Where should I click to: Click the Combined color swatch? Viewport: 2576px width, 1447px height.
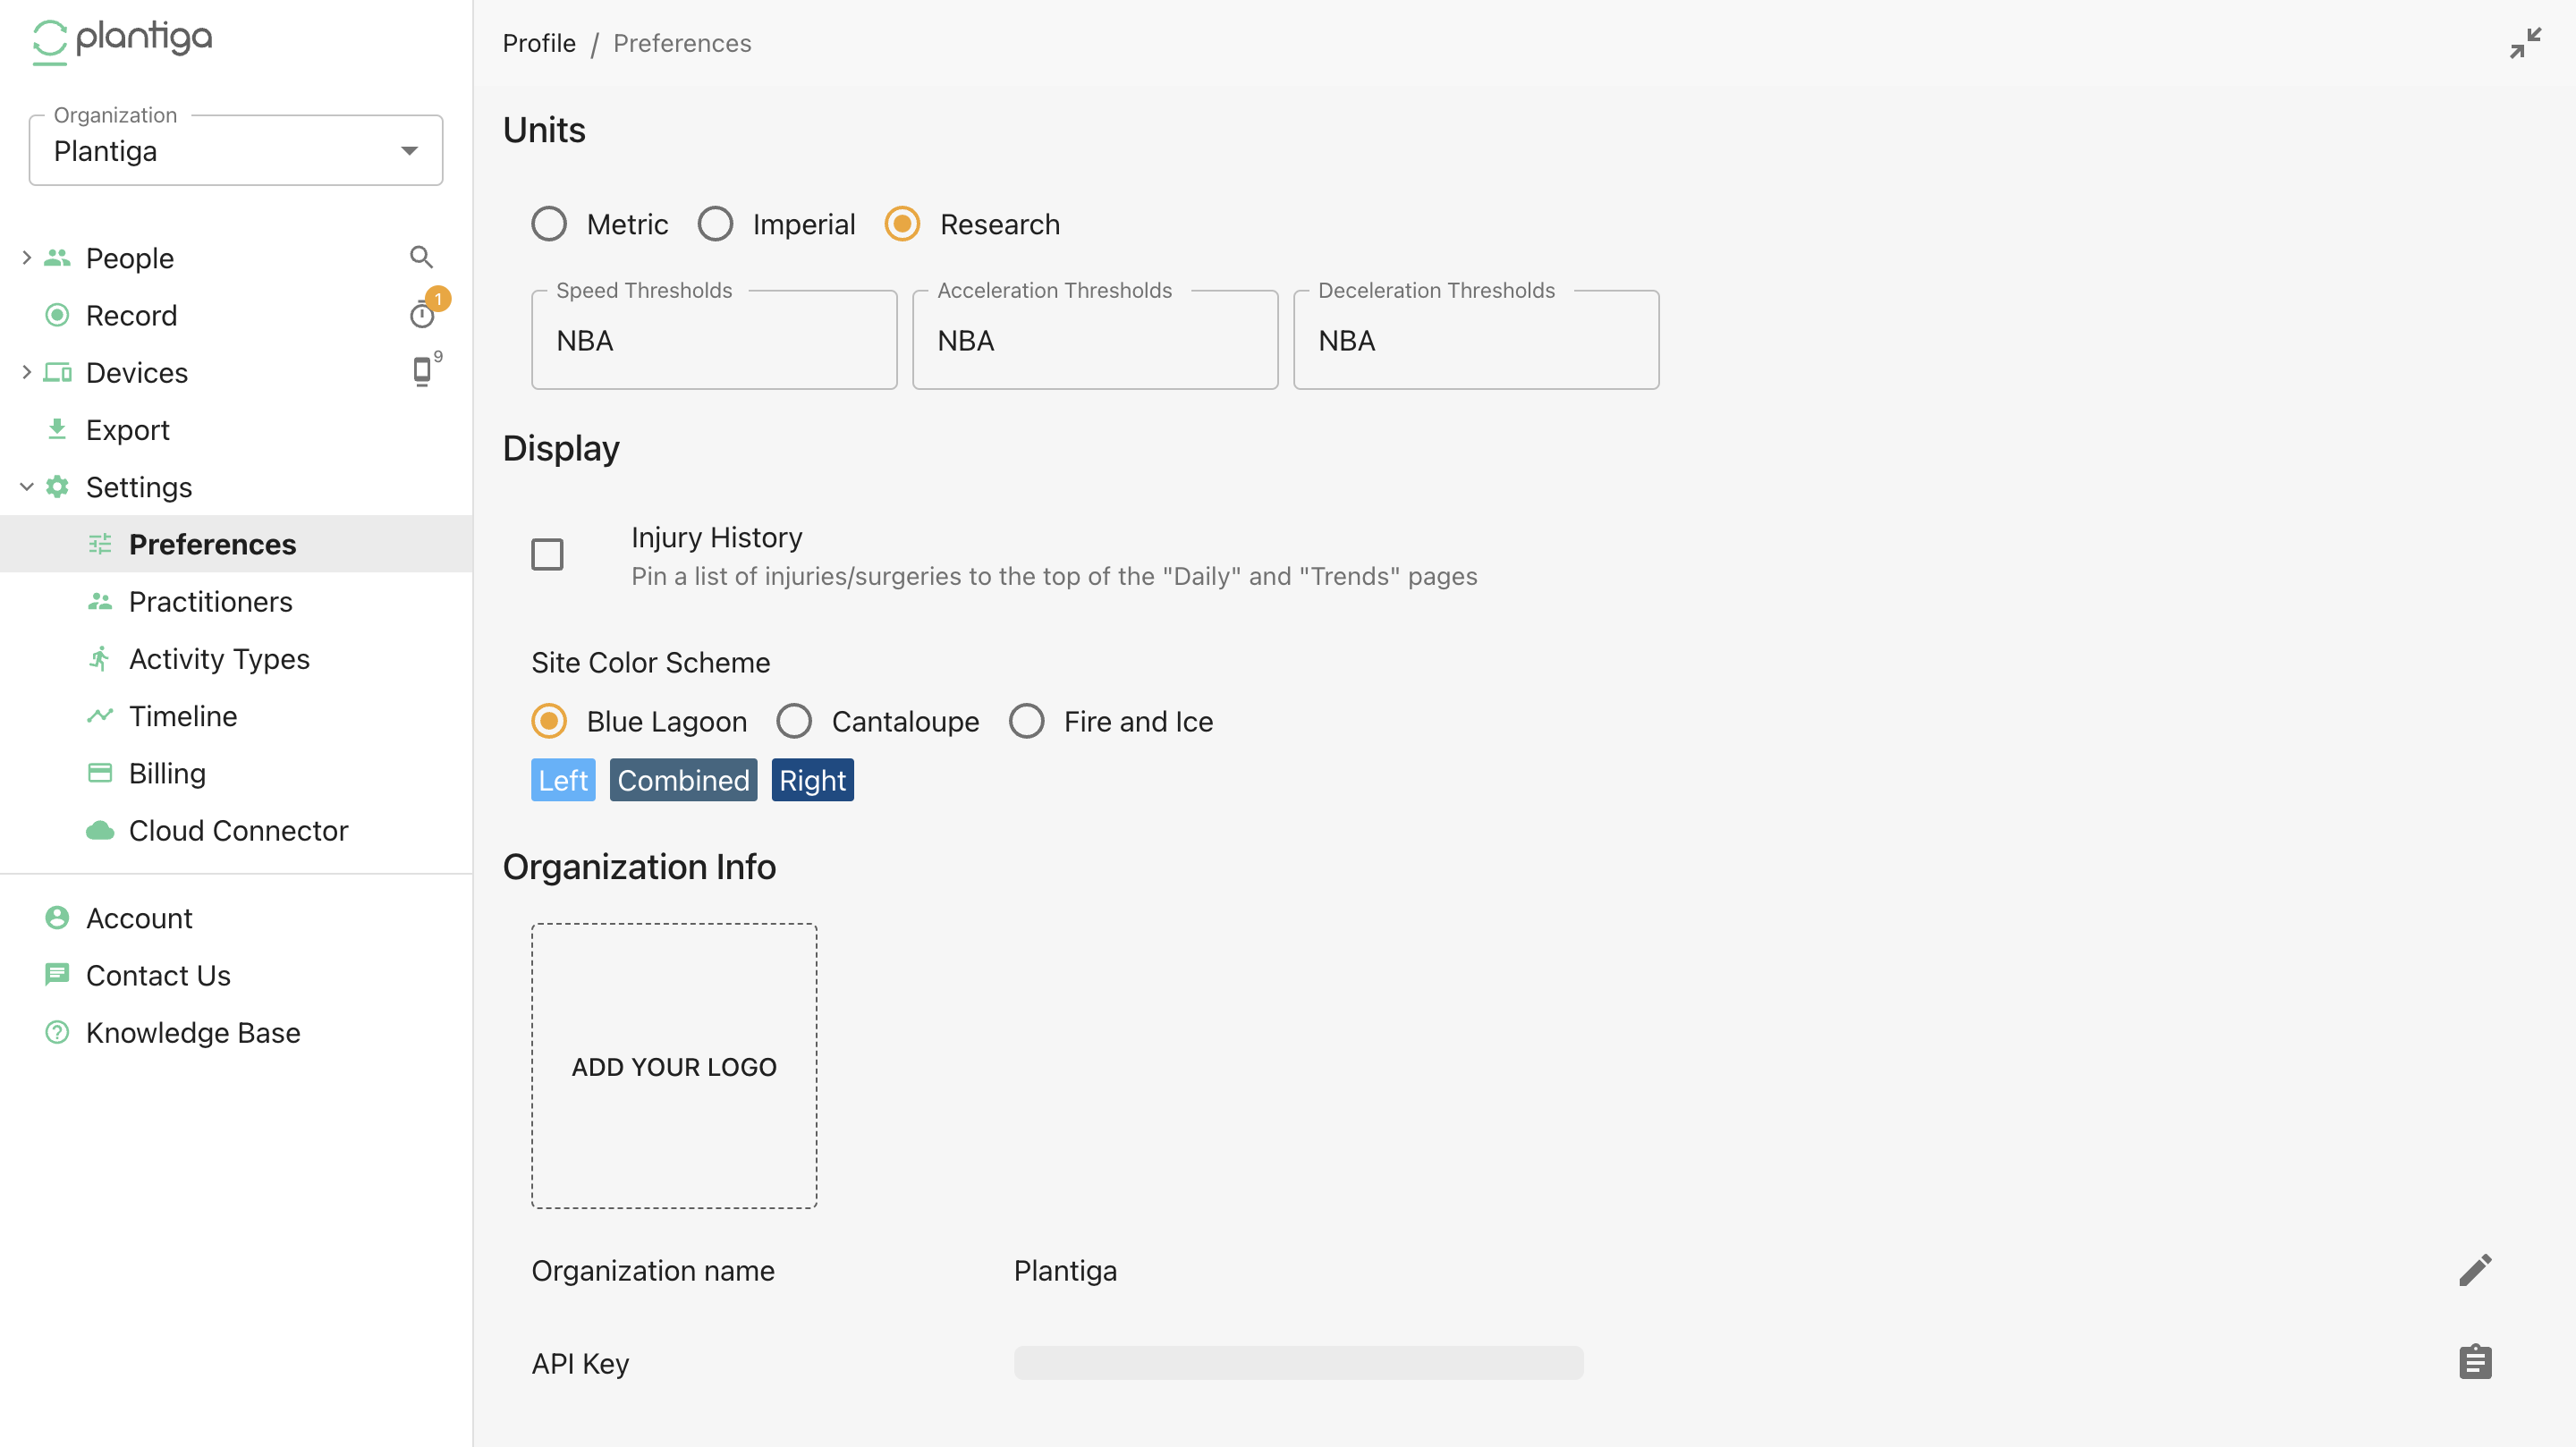683,780
